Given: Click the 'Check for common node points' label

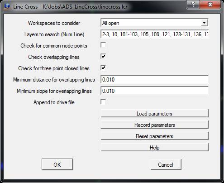Looking at the screenshot, I should click(x=54, y=46).
